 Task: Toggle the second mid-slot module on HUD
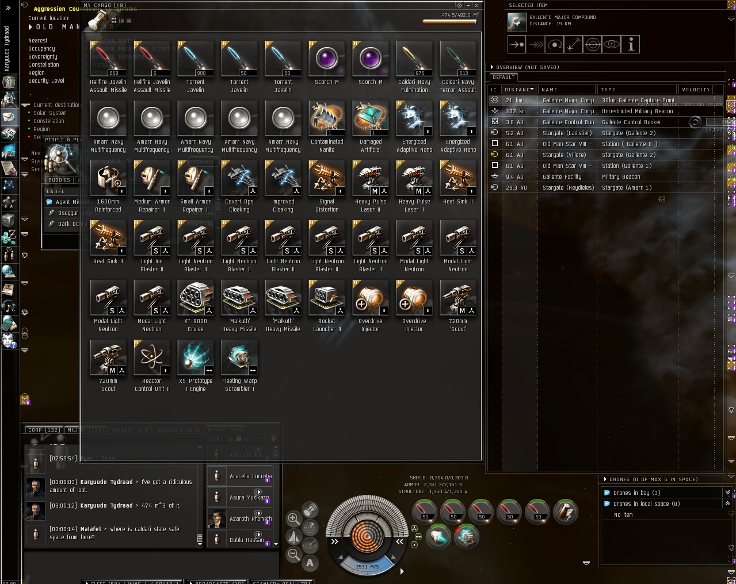467,536
